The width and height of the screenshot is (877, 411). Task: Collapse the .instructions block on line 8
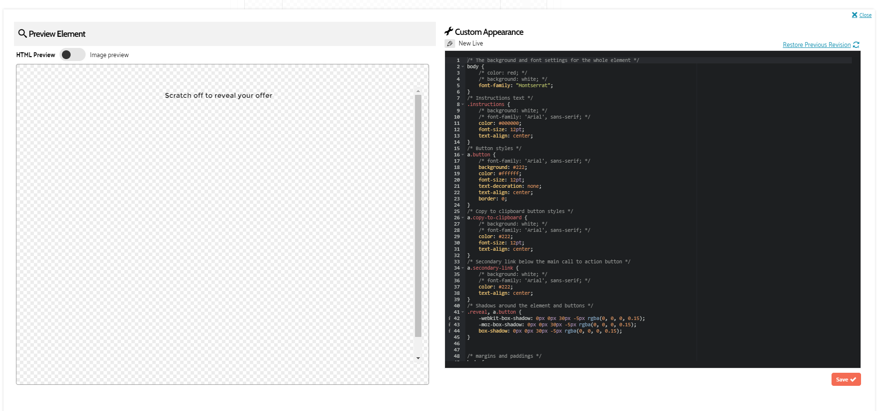pos(463,105)
